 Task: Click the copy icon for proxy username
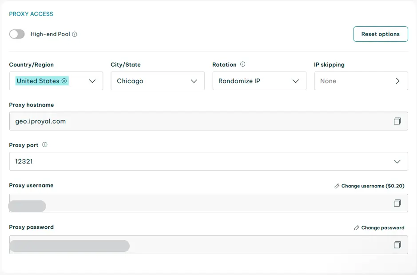pyautogui.click(x=397, y=203)
